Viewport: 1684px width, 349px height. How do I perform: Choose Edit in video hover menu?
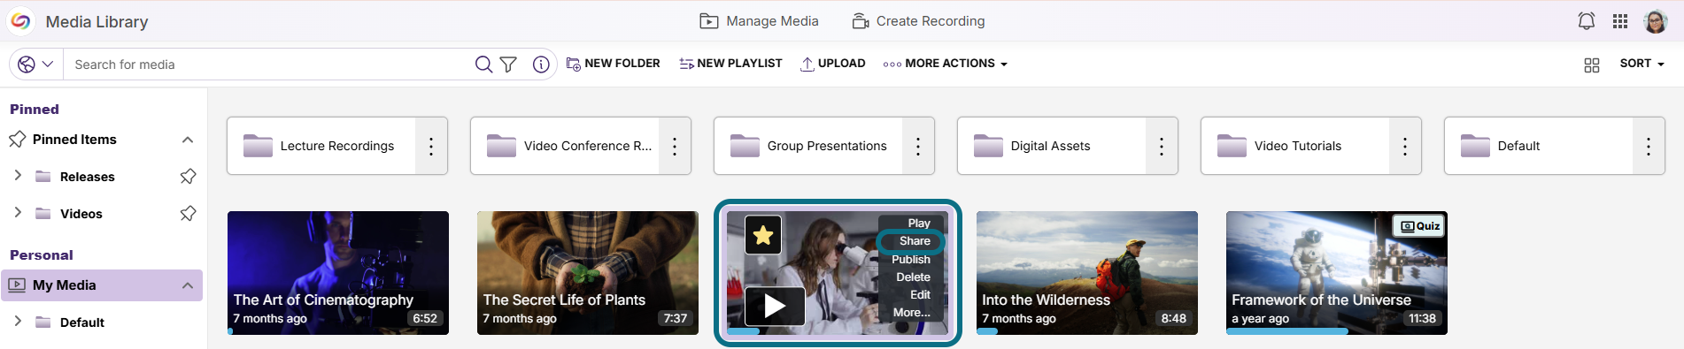tap(921, 295)
